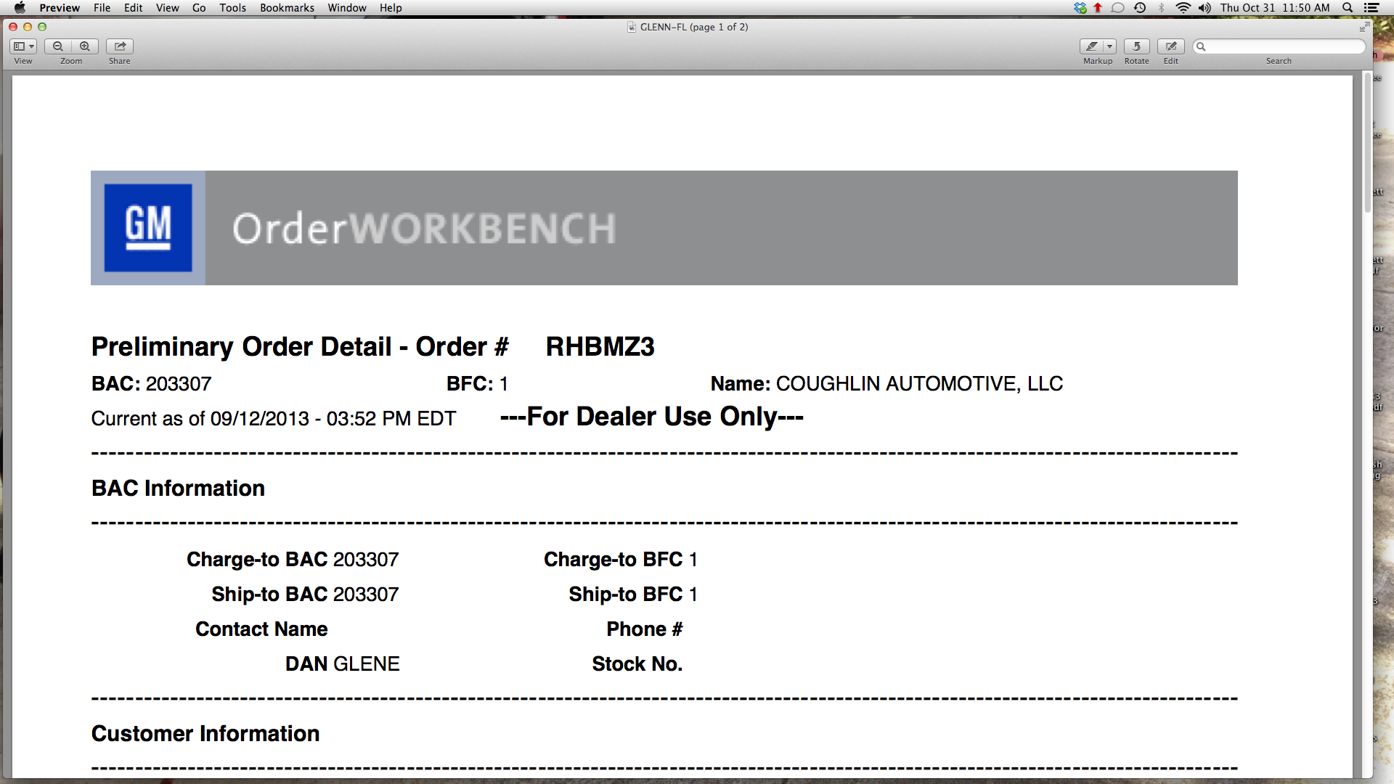Open the Window menu

coord(347,8)
